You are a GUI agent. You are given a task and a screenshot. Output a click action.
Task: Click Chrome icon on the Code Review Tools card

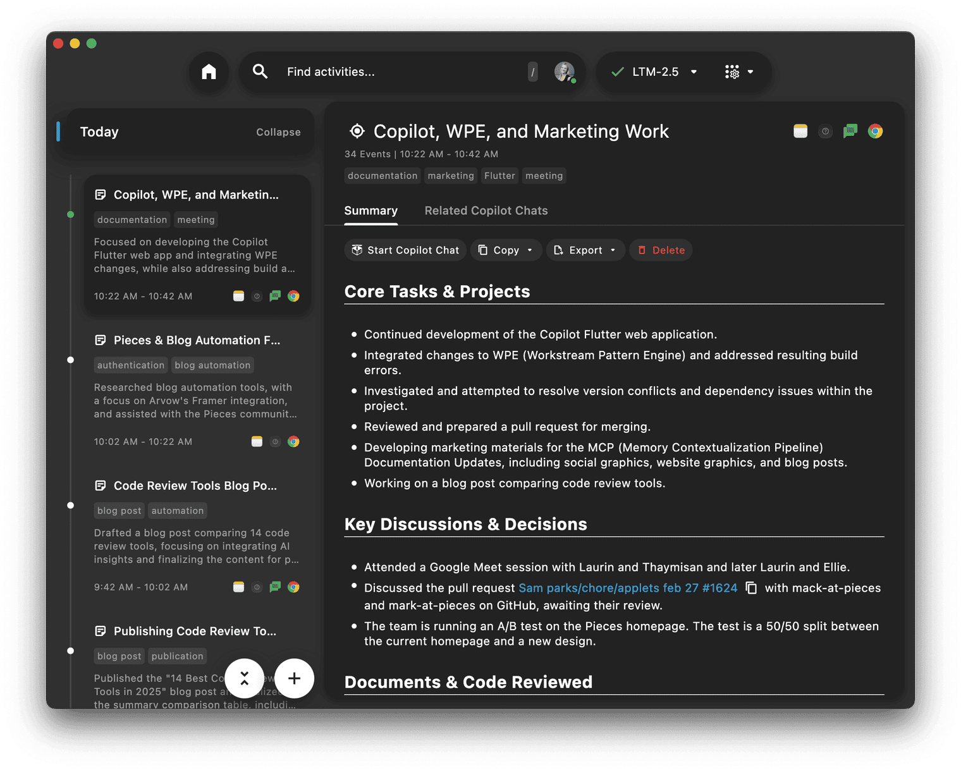[x=293, y=587]
